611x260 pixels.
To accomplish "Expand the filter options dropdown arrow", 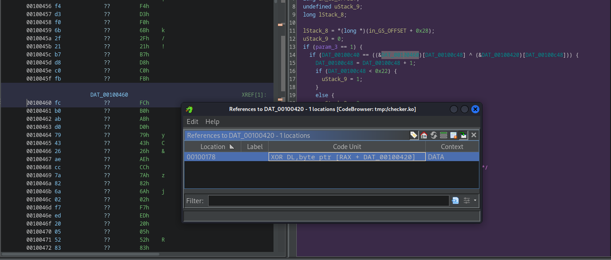I will [475, 200].
